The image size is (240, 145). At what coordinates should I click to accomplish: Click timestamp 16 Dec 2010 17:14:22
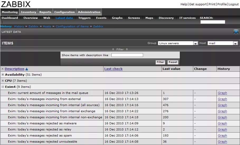121,111
